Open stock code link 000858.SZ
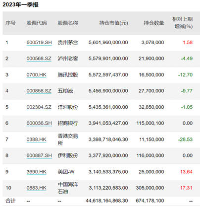 (39, 91)
